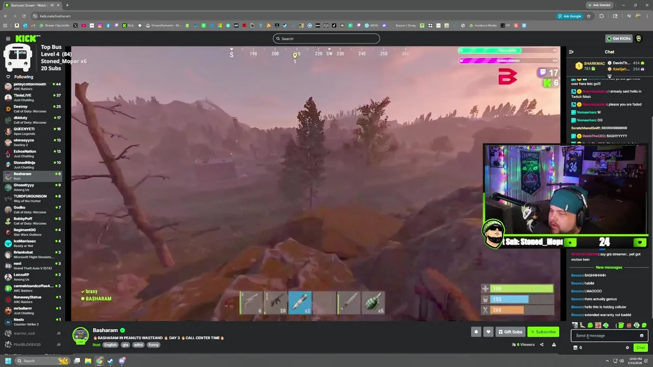Open chat settings gear icon
This screenshot has width=653, height=367.
click(627, 348)
